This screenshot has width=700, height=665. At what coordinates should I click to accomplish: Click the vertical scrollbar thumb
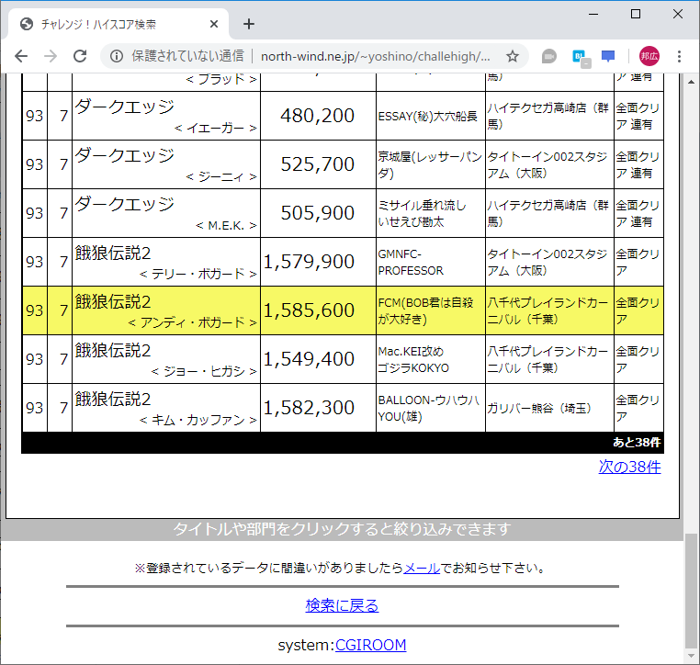691,591
